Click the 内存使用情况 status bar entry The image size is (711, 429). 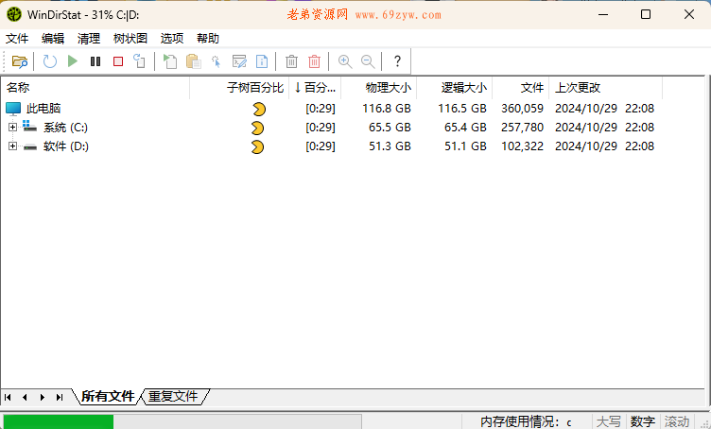[x=526, y=421]
